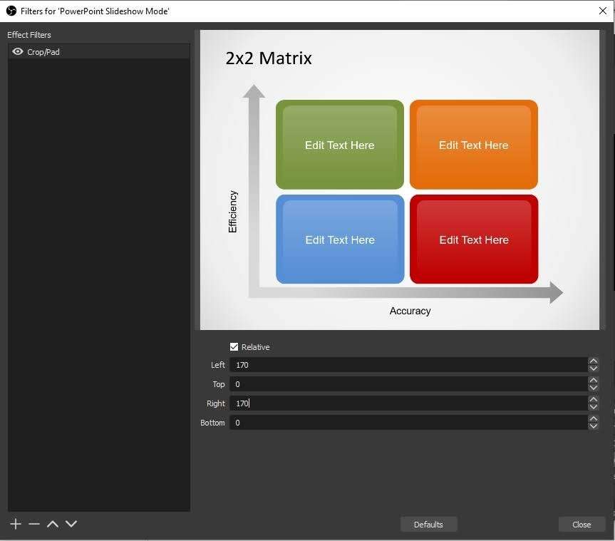Click the Defaults button
Viewport: 615px width, 541px height.
(x=428, y=525)
